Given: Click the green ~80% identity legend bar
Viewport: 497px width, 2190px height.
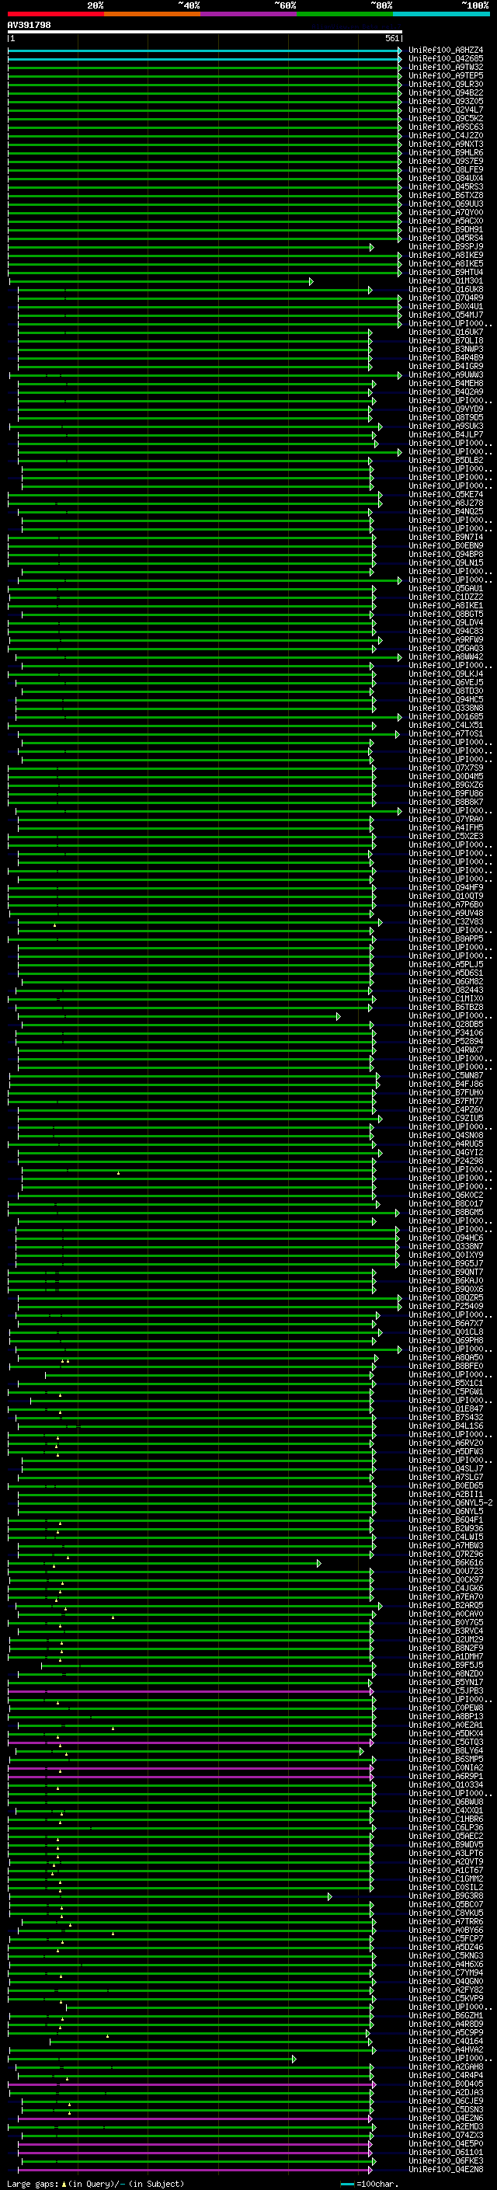Looking at the screenshot, I should pos(345,14).
